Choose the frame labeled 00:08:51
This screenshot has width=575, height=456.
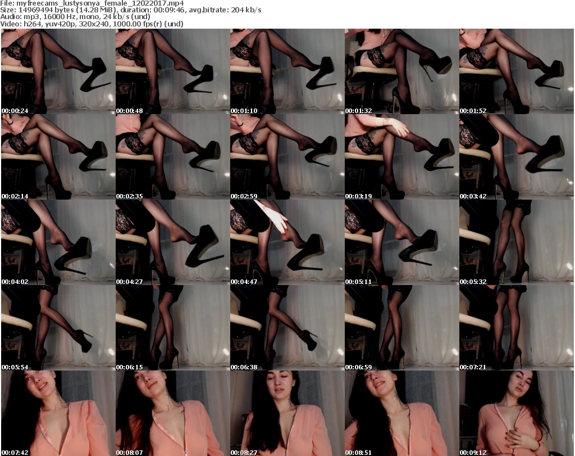tap(401, 413)
